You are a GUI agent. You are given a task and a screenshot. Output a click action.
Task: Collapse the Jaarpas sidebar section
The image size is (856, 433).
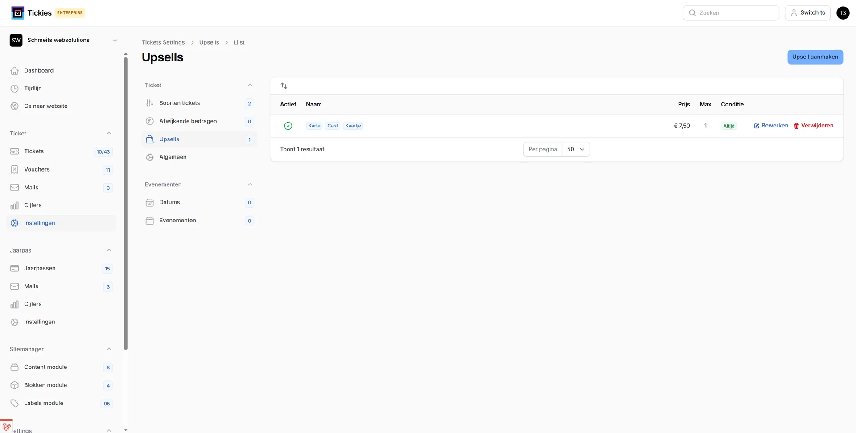coord(109,250)
